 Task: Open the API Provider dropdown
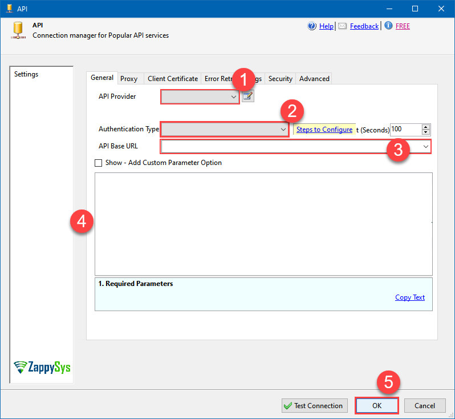click(200, 97)
